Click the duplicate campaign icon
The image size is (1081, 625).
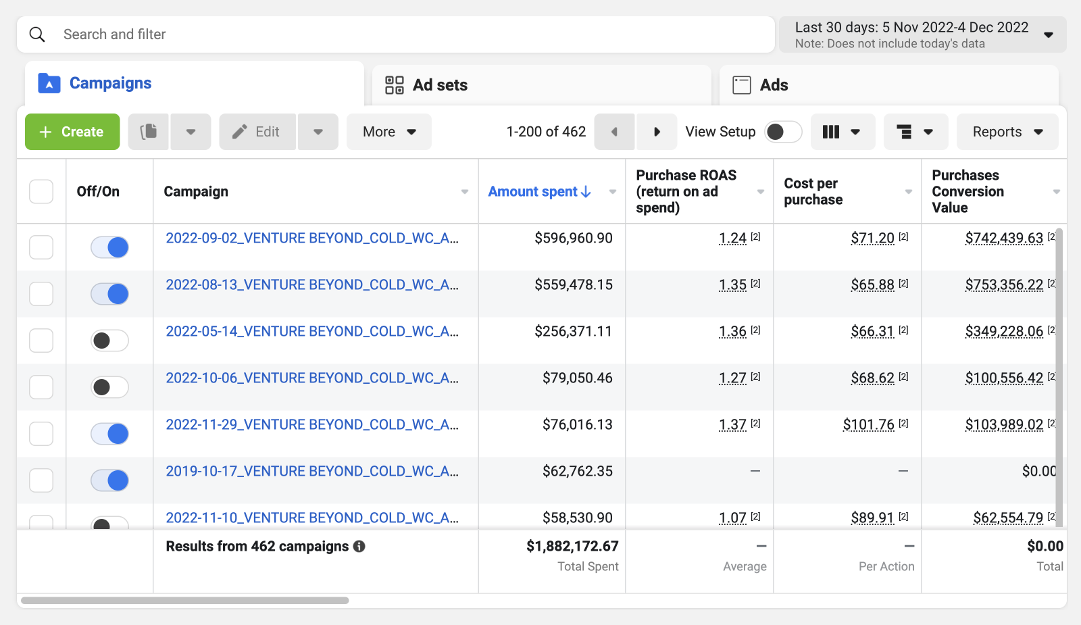click(148, 132)
